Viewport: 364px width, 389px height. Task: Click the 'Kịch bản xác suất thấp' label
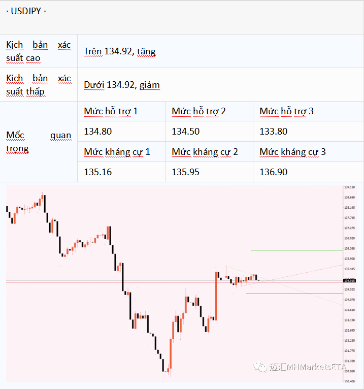[39, 85]
